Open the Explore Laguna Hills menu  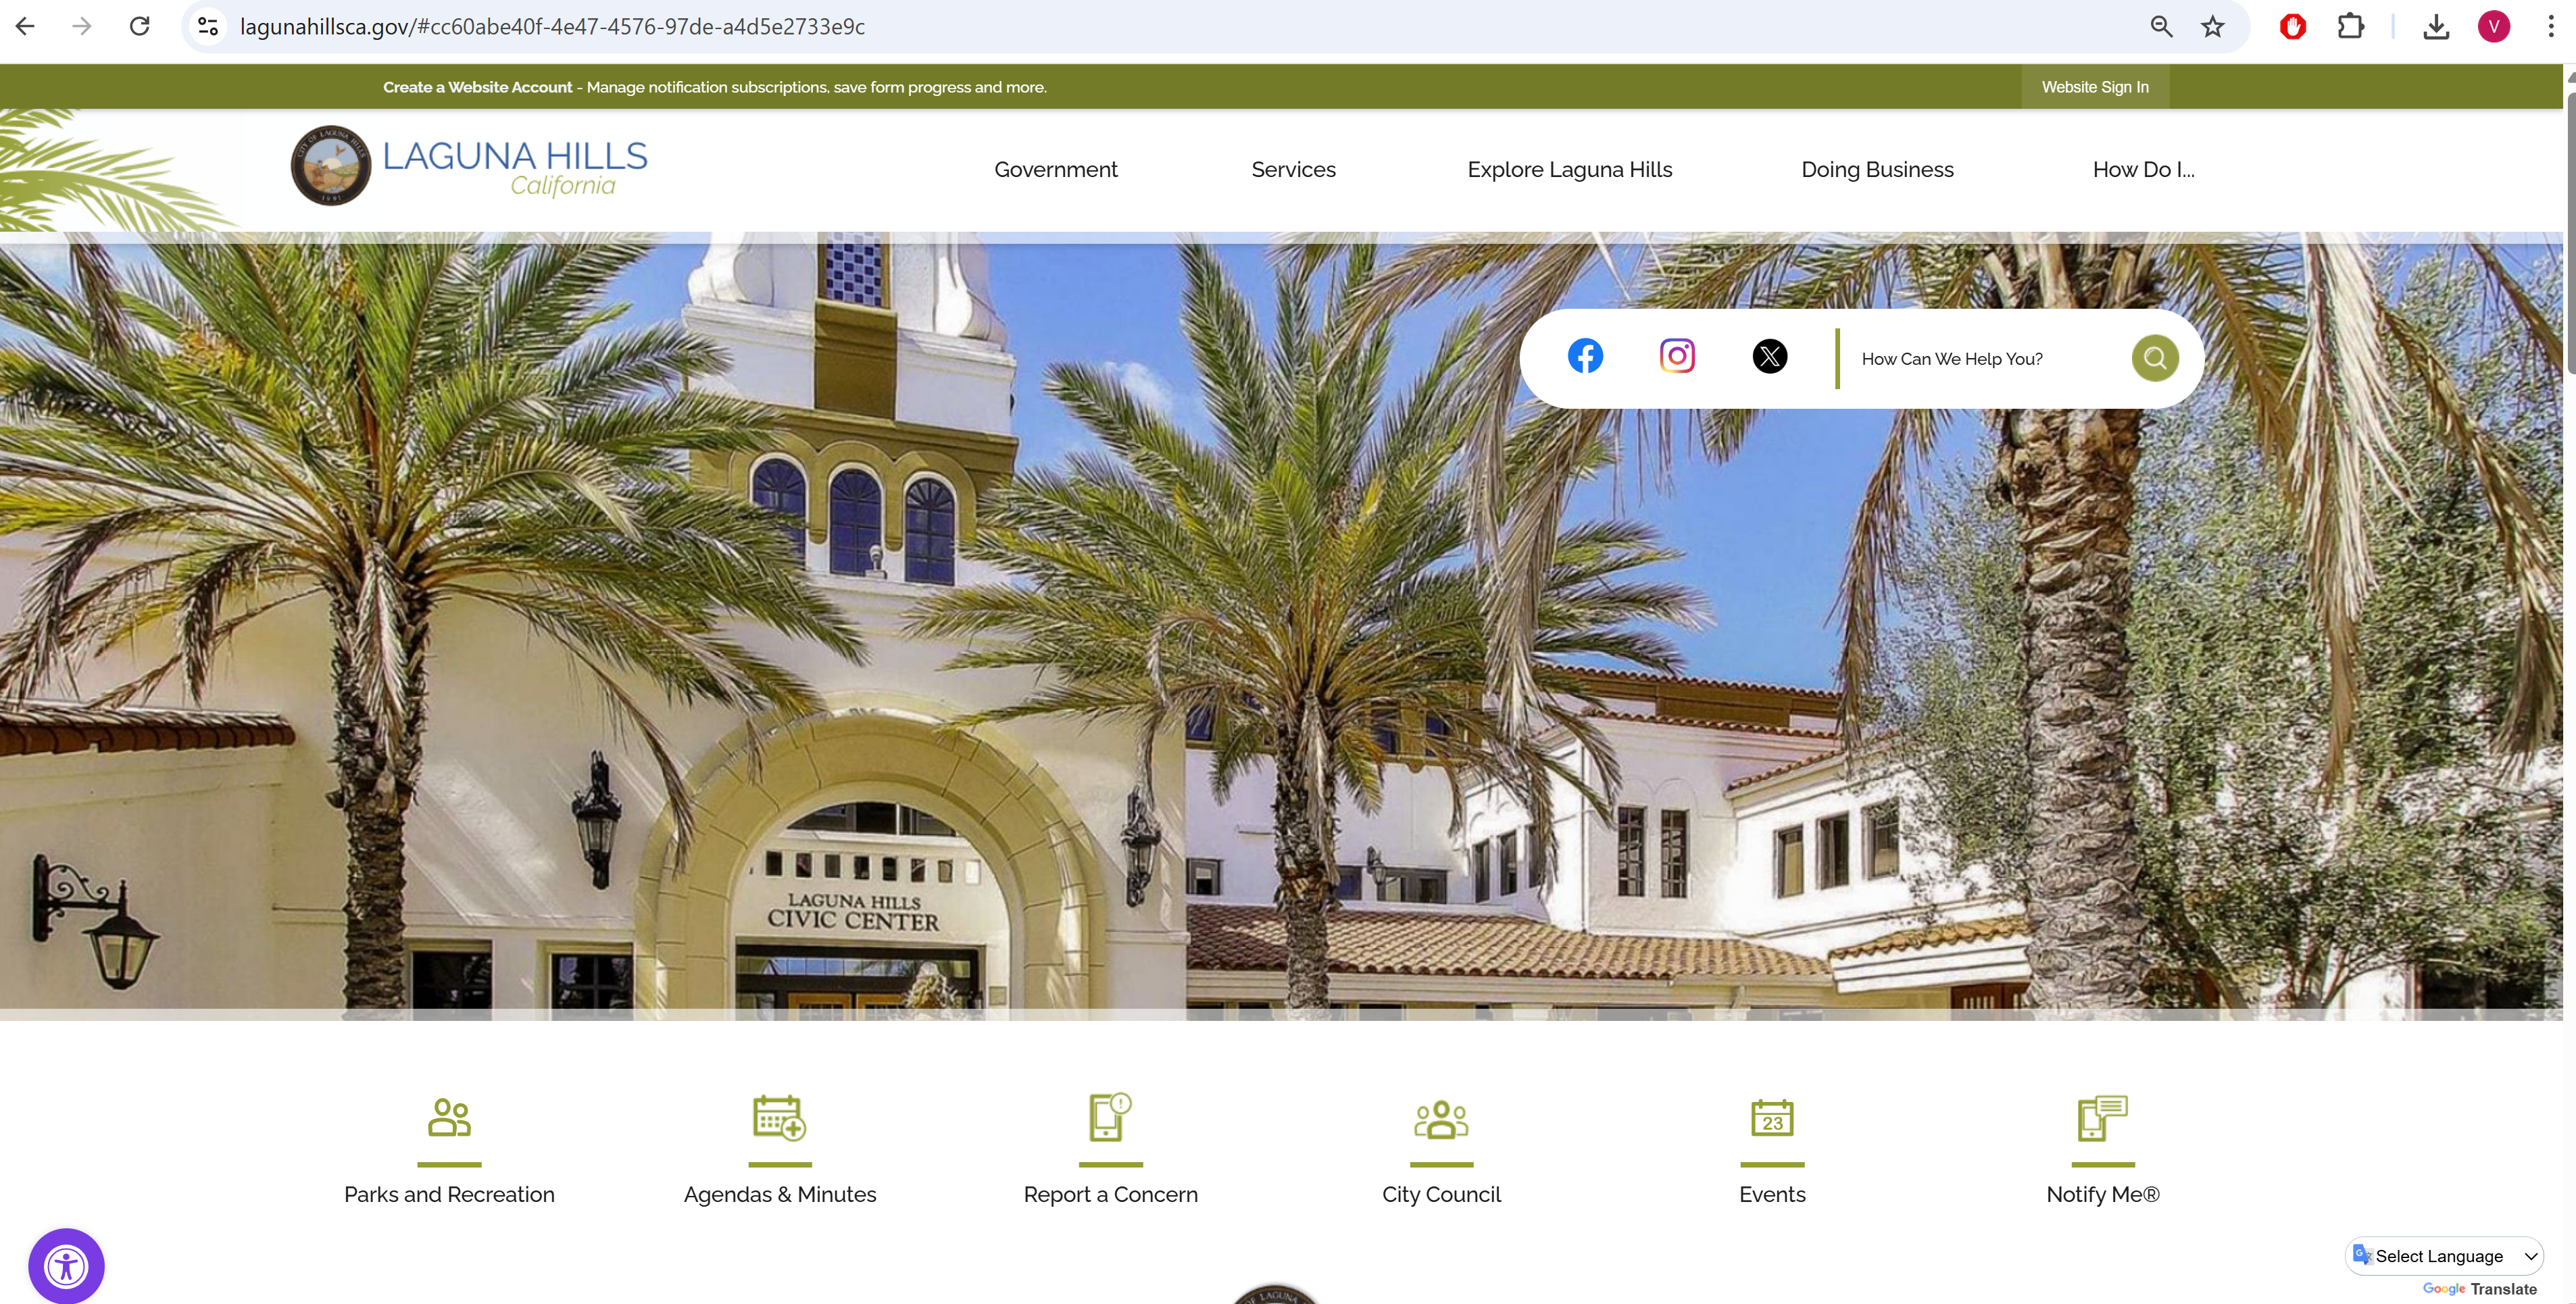pyautogui.click(x=1569, y=170)
